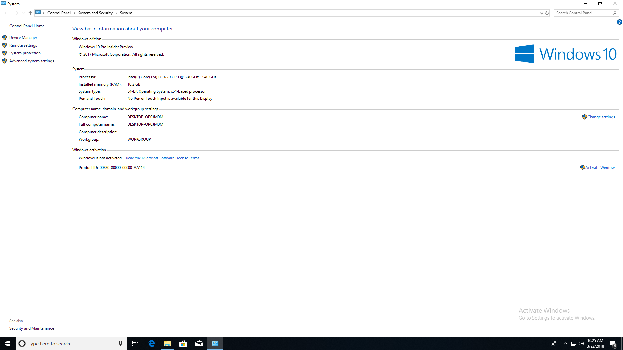Click 'Windows is not activated.' text
Viewport: 623px width, 350px height.
pyautogui.click(x=101, y=158)
